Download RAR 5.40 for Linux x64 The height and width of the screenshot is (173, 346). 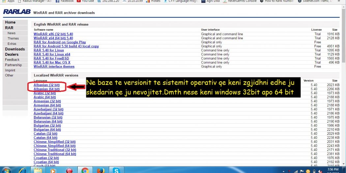click(52, 54)
